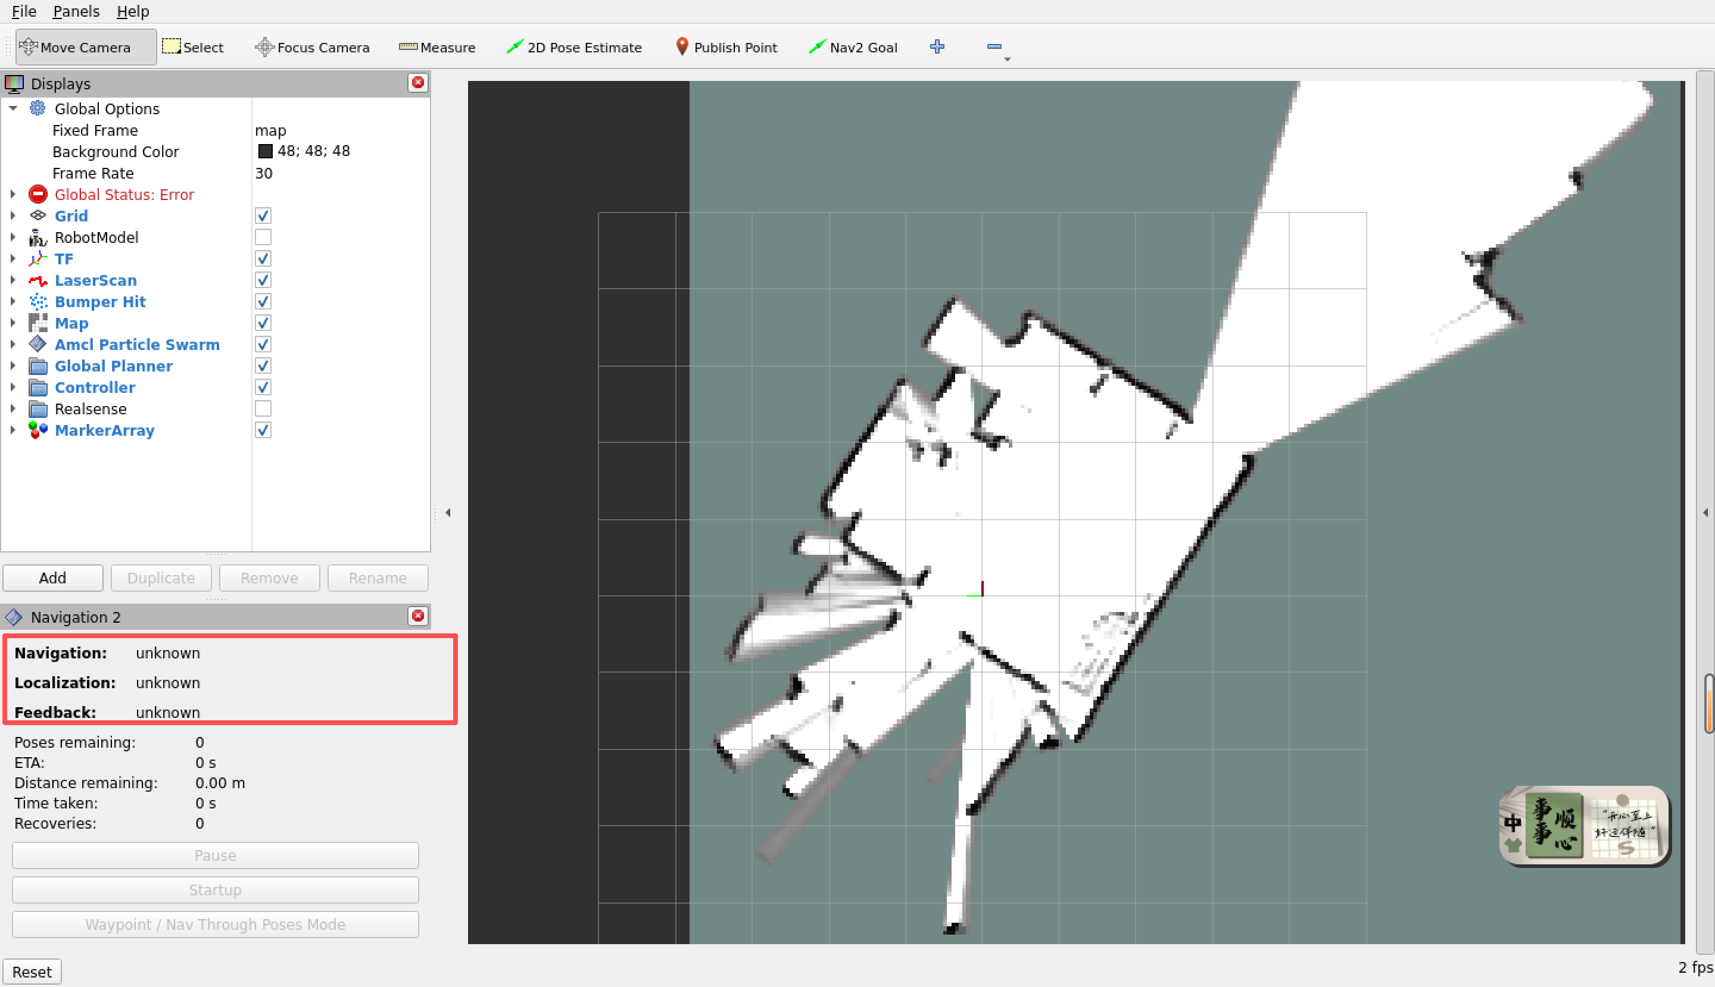Activate the Measure tool

tap(438, 48)
